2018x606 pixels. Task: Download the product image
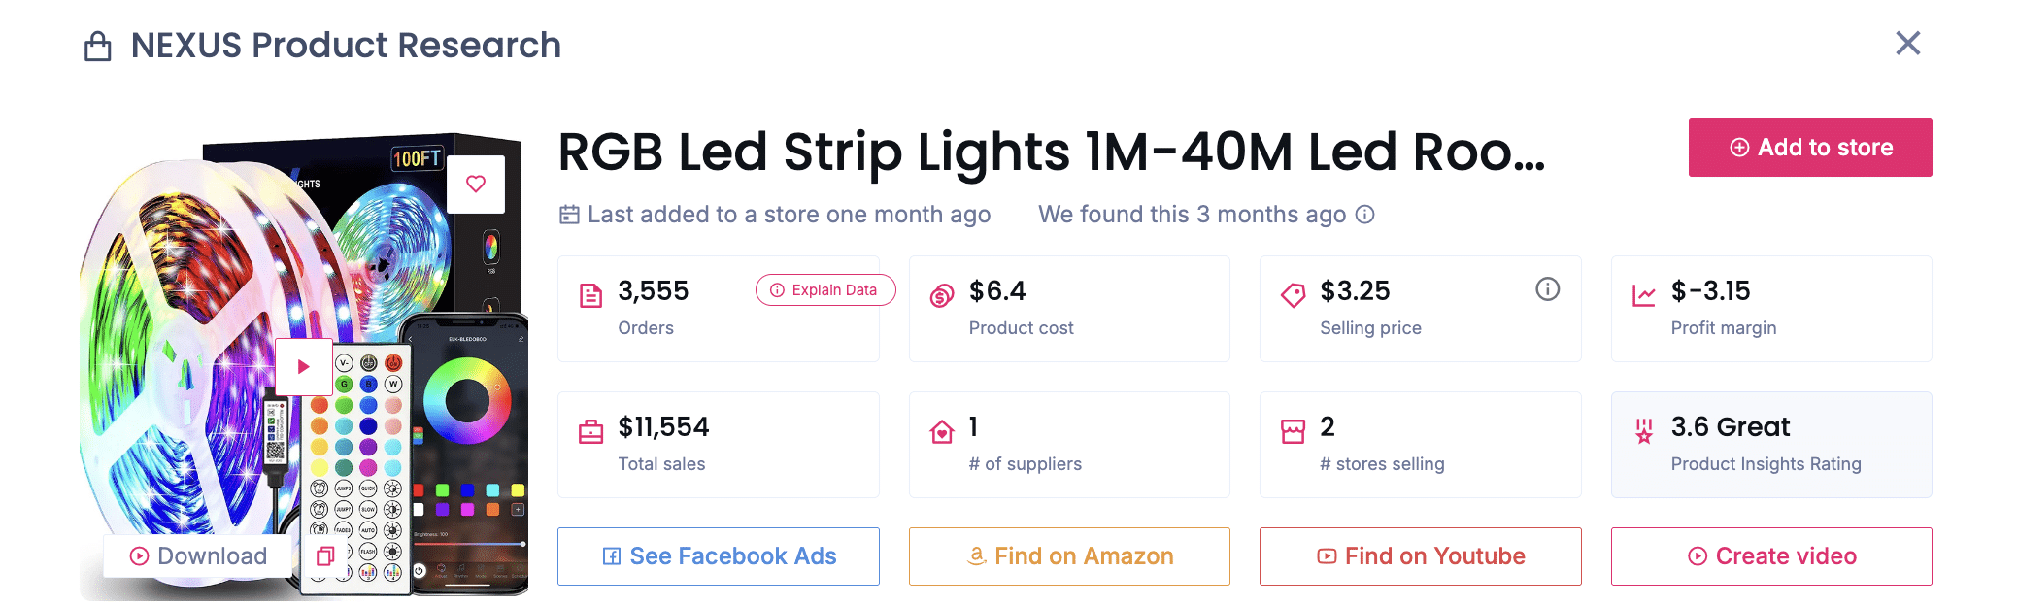coord(198,555)
